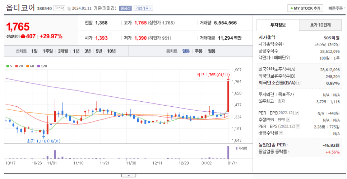347x179 pixels.
Task: Select the 1주일 line chart period
Action: (48, 51)
